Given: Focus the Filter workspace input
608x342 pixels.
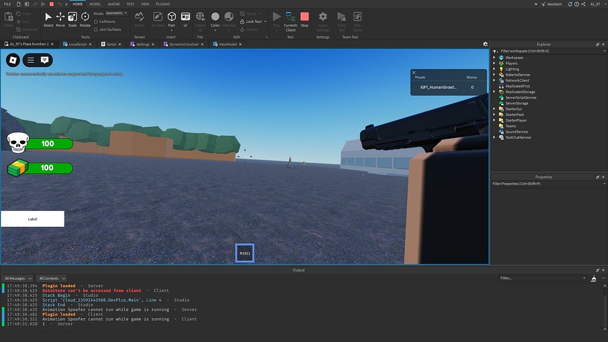Looking at the screenshot, I should 549,51.
